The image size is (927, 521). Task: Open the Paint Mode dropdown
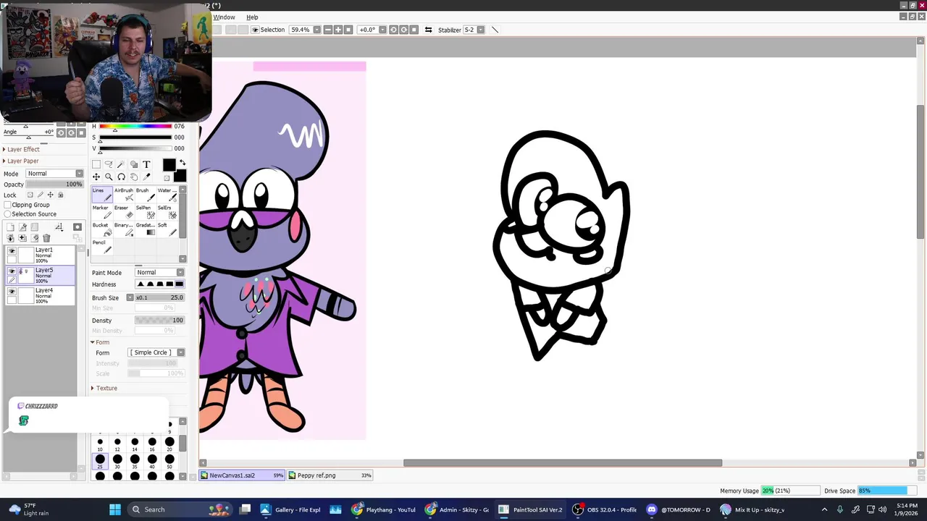(160, 273)
